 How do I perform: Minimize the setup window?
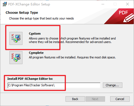tap(103, 4)
